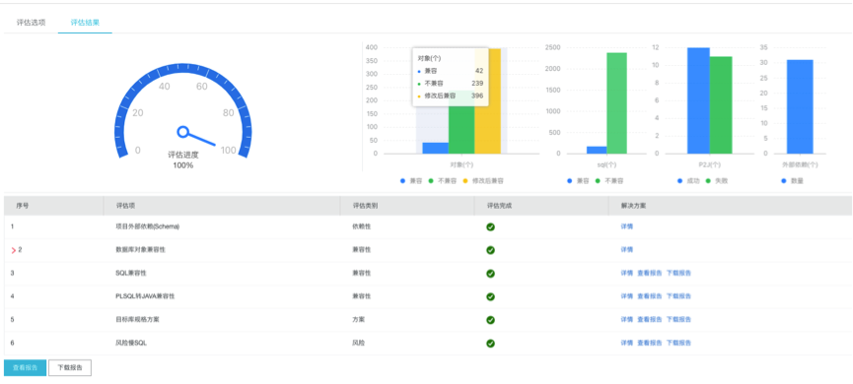The image size is (853, 384).
Task: Click tall green 不兼容 bar in sql chart
Action: pyautogui.click(x=617, y=103)
